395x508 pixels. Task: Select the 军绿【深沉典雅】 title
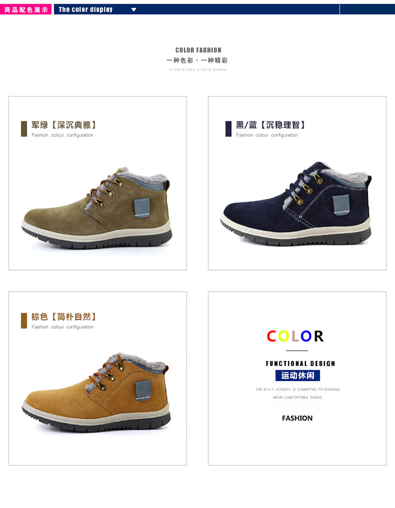click(x=64, y=125)
